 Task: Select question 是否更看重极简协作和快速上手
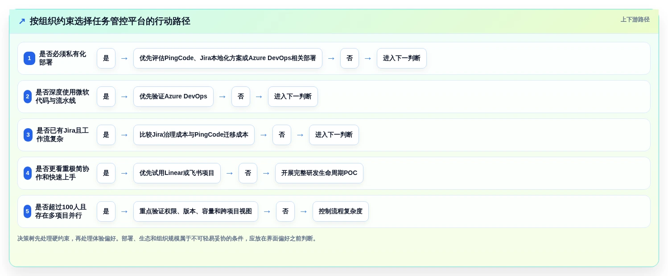(62, 173)
